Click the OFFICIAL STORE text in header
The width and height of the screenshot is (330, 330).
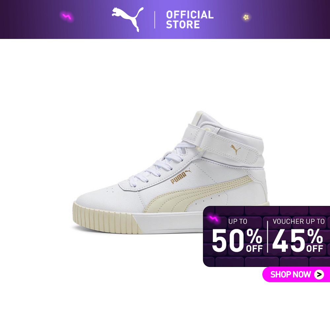click(190, 19)
